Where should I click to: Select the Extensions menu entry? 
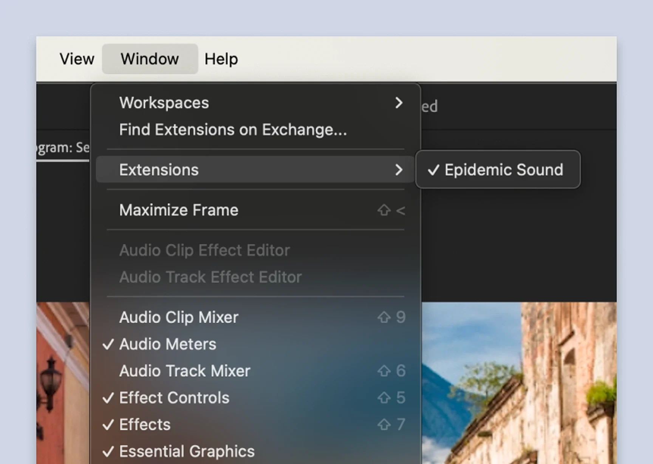[x=255, y=170]
